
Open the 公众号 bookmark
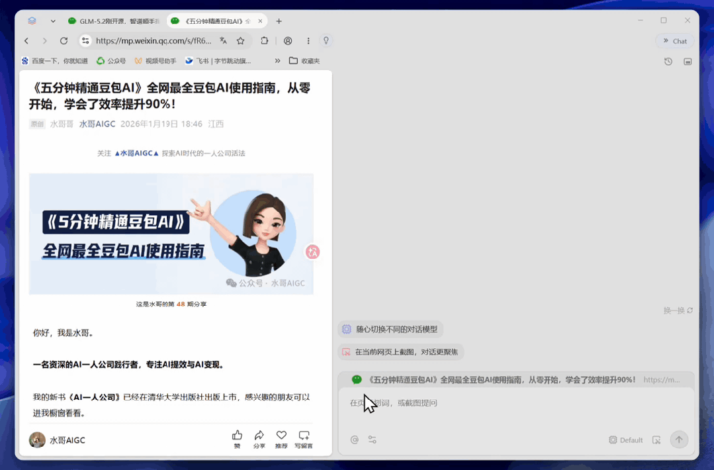(111, 61)
